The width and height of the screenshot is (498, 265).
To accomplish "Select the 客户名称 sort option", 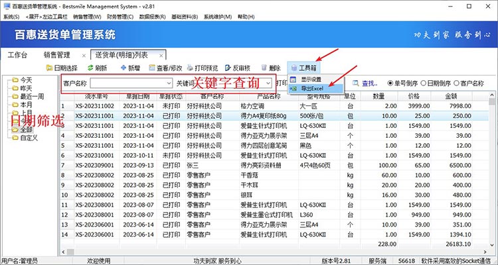I will tap(469, 83).
